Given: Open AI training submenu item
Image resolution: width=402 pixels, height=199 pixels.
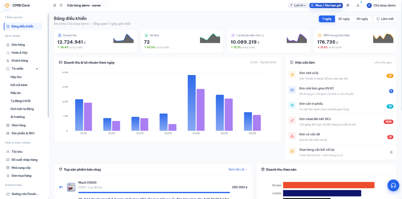Looking at the screenshot, I should (x=17, y=117).
